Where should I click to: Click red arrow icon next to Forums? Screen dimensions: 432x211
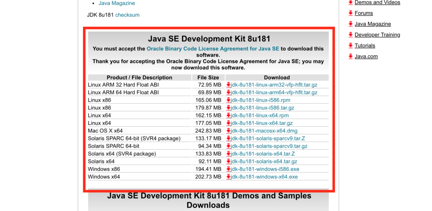351,13
